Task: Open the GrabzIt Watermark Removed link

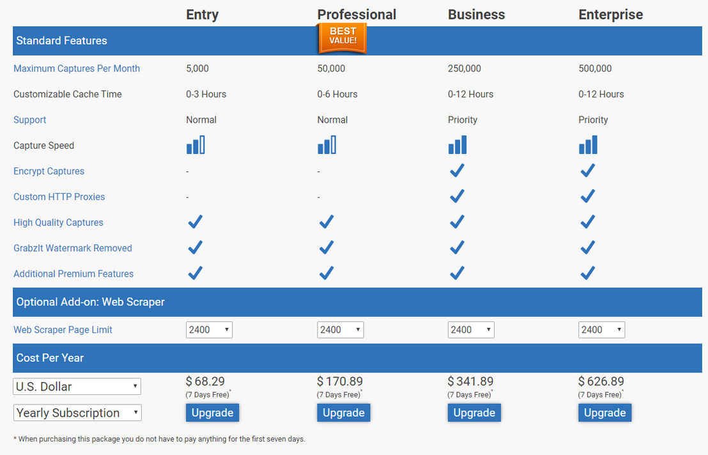Action: point(73,248)
